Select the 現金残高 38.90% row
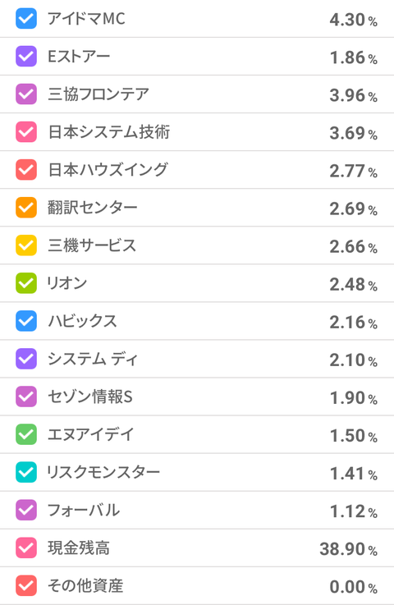This screenshot has height=605, width=394. [x=197, y=548]
